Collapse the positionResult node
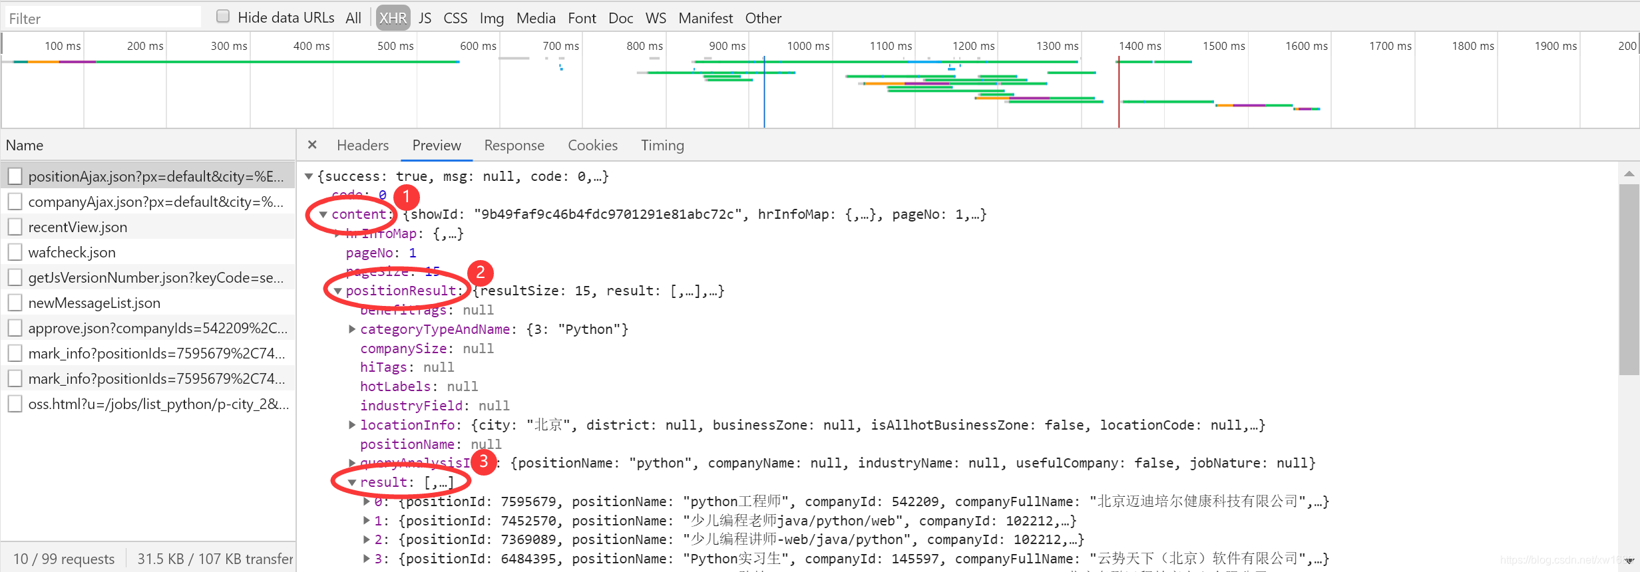The height and width of the screenshot is (572, 1640). pyautogui.click(x=337, y=291)
